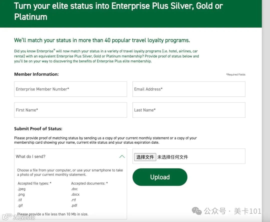Image resolution: width=270 pixels, height=222 pixels.
Task: Select the Last Name input box
Action: click(189, 110)
